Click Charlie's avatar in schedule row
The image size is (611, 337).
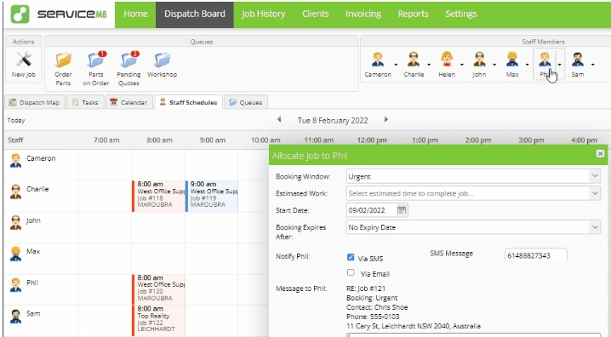click(x=15, y=191)
